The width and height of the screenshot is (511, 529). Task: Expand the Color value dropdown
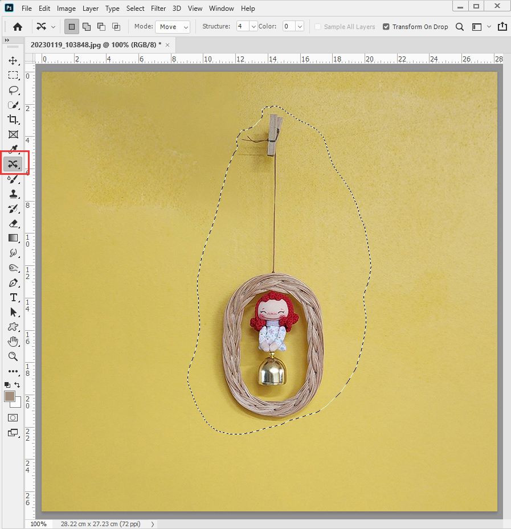pyautogui.click(x=300, y=27)
